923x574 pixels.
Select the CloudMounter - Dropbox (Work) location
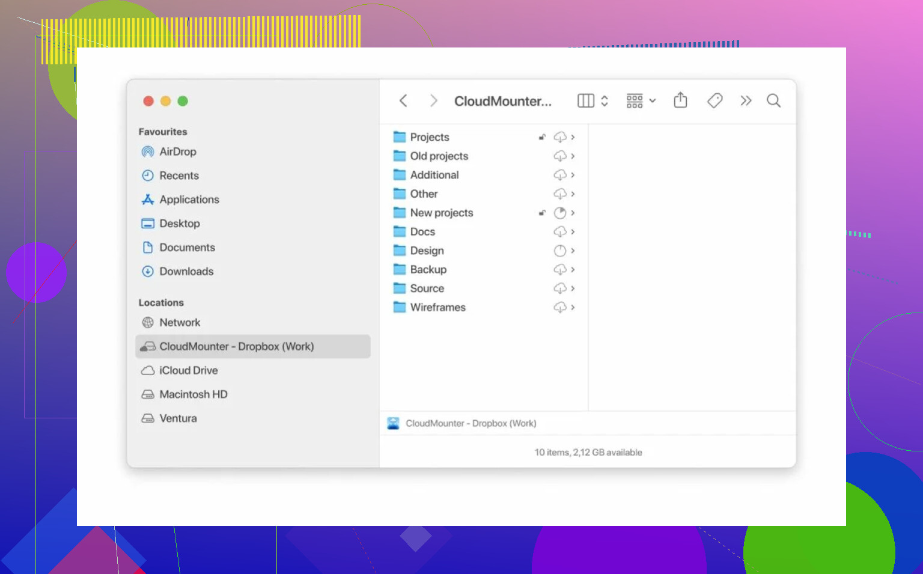pyautogui.click(x=236, y=347)
